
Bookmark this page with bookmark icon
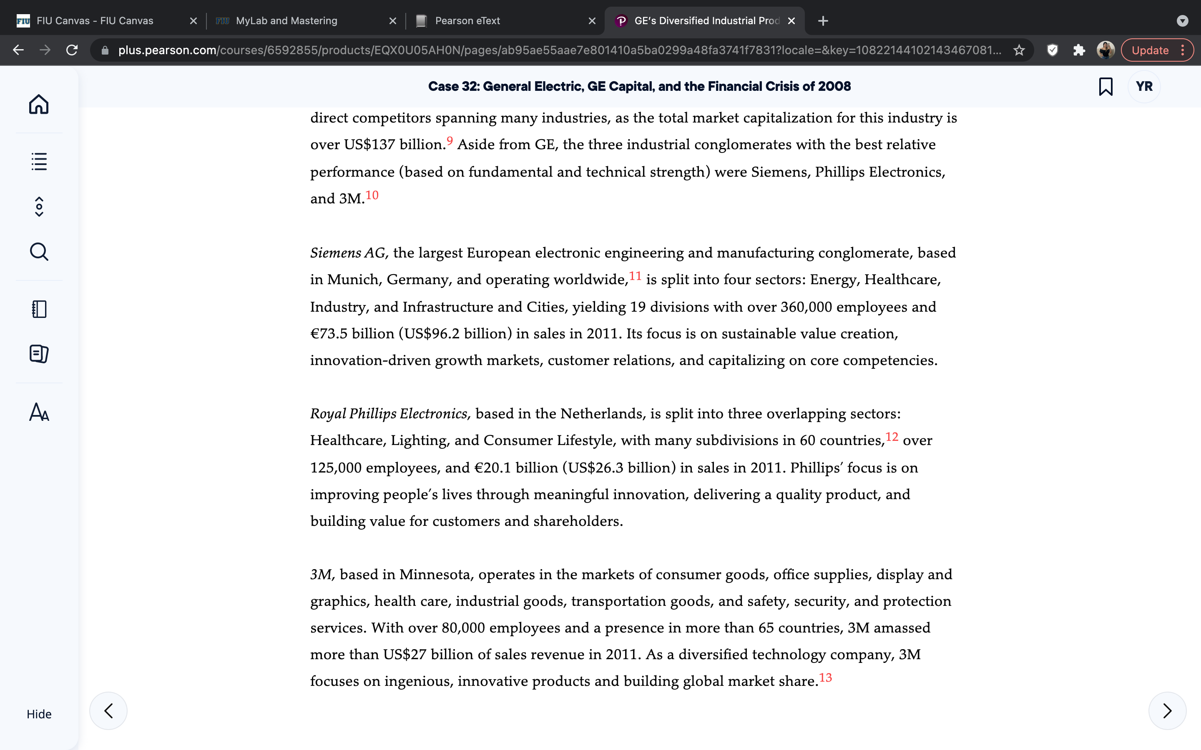(x=1106, y=86)
